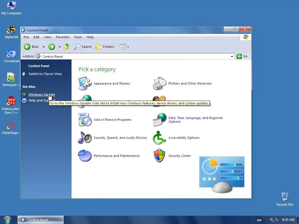Open the Views dropdown arrow
This screenshot has width=299, height=224.
coord(128,47)
